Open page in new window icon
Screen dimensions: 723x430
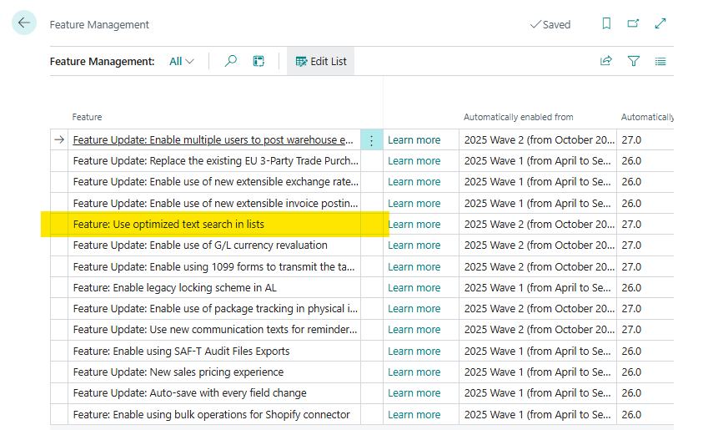[x=633, y=24]
